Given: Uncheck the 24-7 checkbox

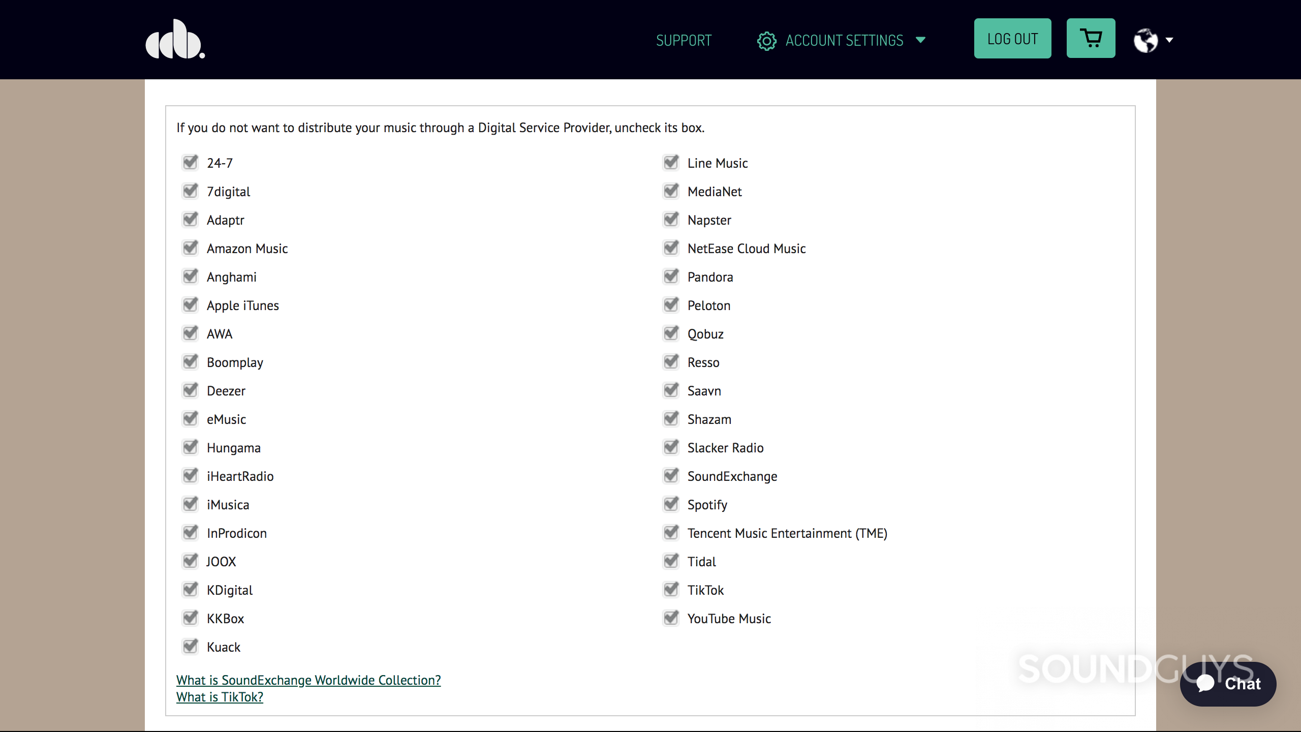Looking at the screenshot, I should pos(190,162).
